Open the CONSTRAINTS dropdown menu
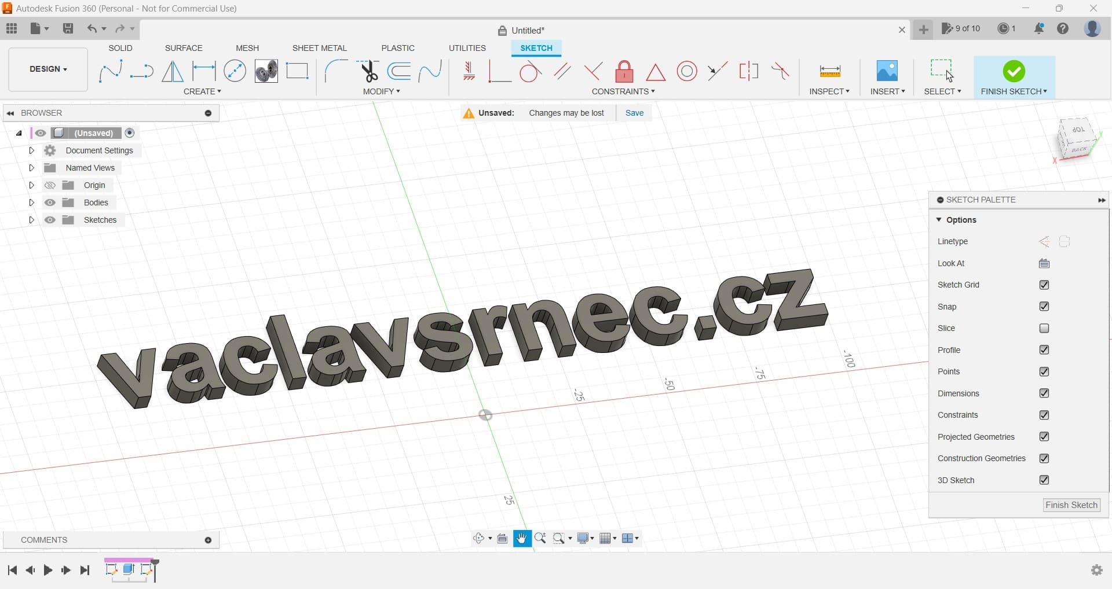The image size is (1112, 589). pyautogui.click(x=623, y=91)
